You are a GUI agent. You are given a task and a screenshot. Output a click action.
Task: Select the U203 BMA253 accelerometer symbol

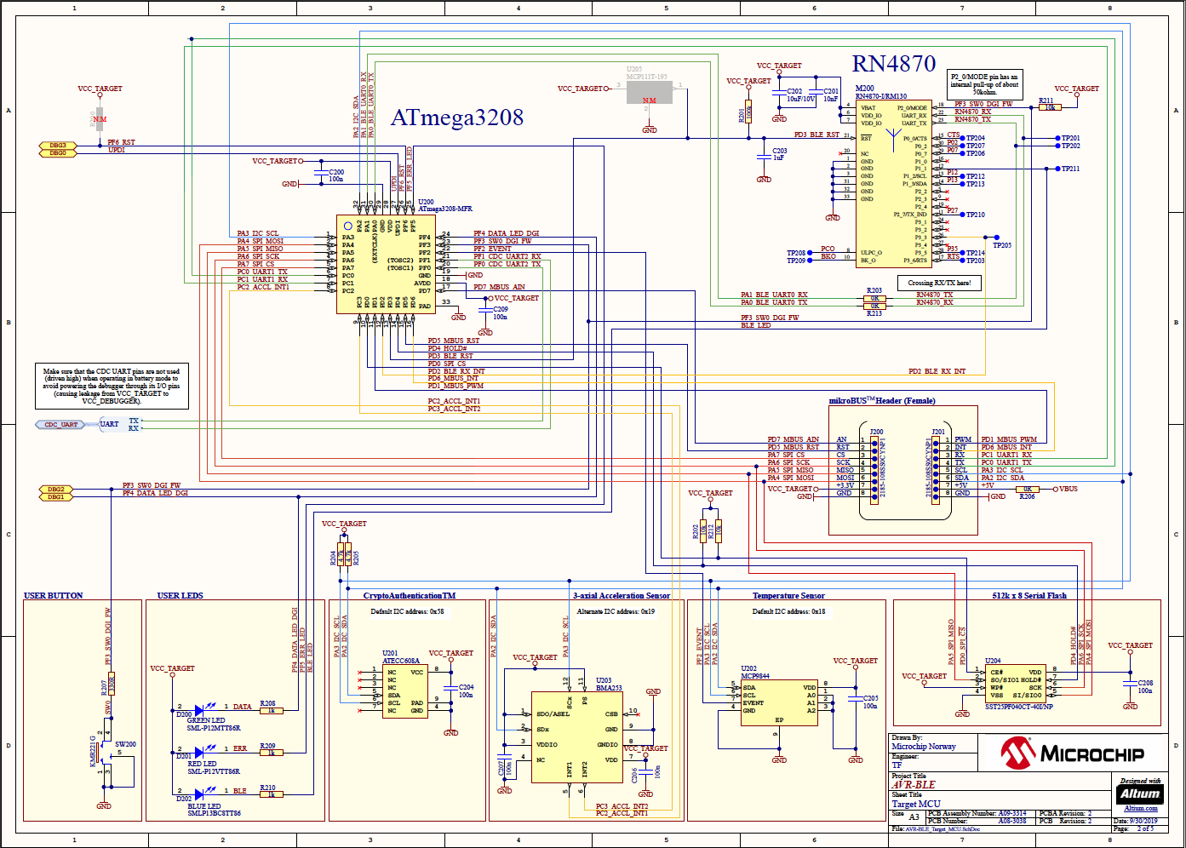pos(576,738)
